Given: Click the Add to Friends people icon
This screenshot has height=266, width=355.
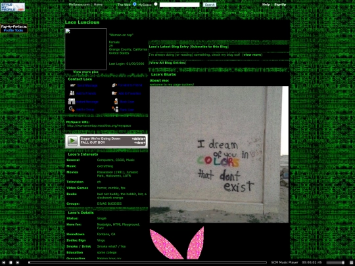Looking at the screenshot, I should click(72, 93).
